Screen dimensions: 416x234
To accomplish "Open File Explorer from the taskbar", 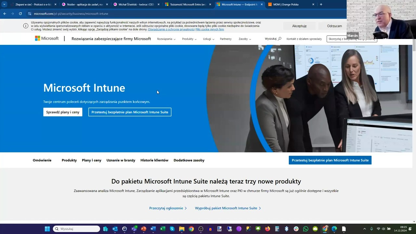I will pos(182,229).
